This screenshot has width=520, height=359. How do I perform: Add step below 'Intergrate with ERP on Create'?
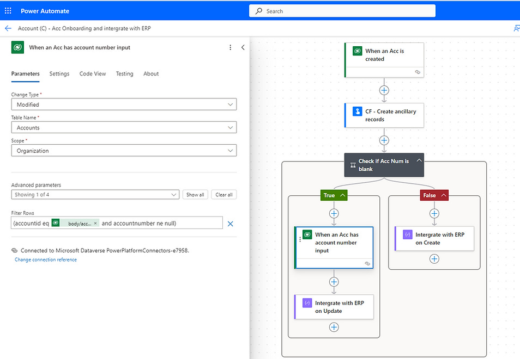click(x=434, y=259)
